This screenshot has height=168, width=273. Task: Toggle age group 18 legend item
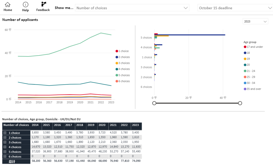click(247, 53)
